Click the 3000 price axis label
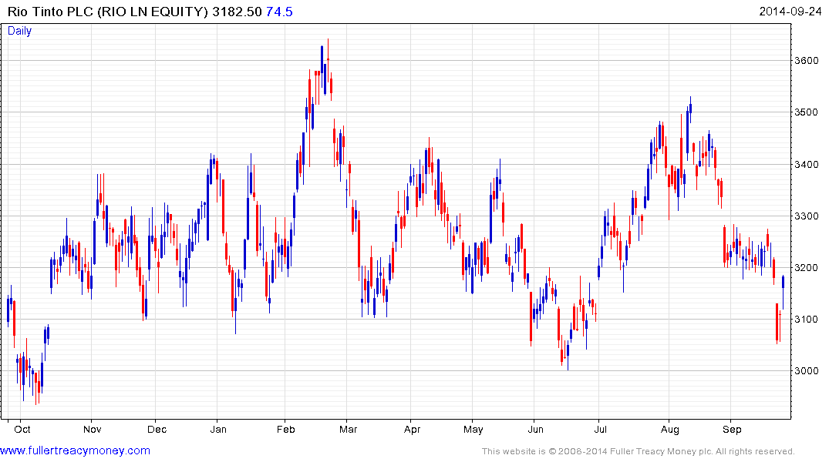829x462 pixels. 807,371
